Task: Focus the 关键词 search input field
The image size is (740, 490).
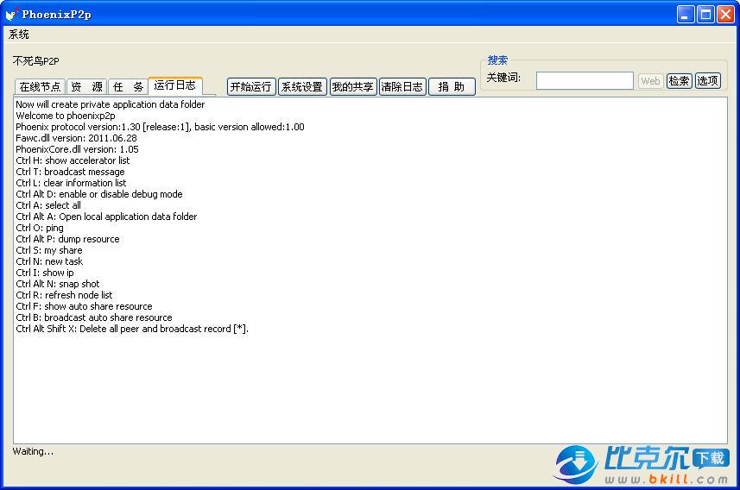Action: pos(585,80)
